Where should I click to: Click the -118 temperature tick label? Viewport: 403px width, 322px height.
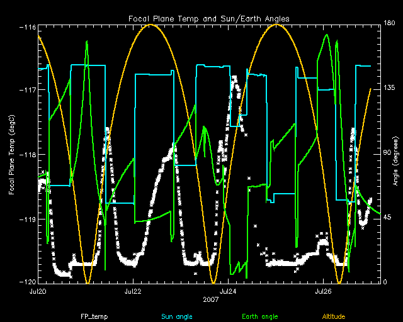[x=27, y=155]
